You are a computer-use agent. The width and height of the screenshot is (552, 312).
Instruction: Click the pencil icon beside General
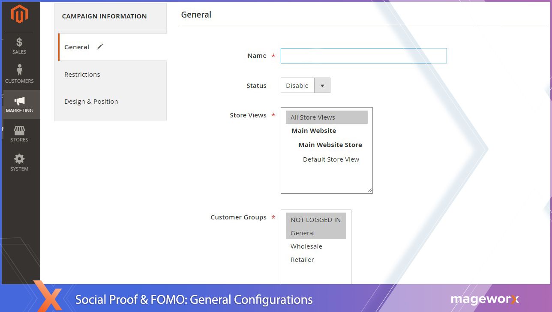pyautogui.click(x=100, y=47)
